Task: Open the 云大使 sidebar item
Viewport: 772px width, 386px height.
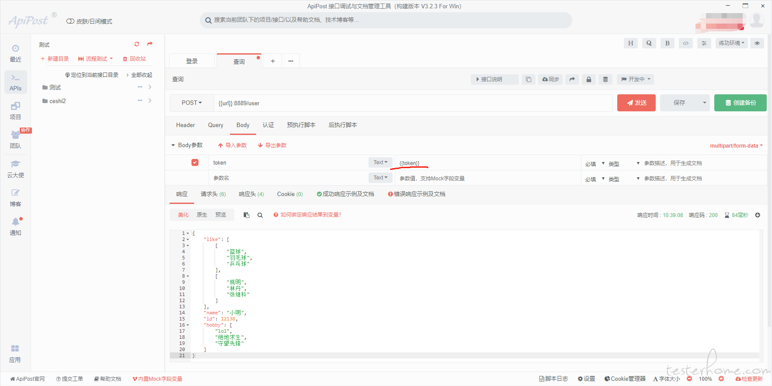Action: click(15, 169)
